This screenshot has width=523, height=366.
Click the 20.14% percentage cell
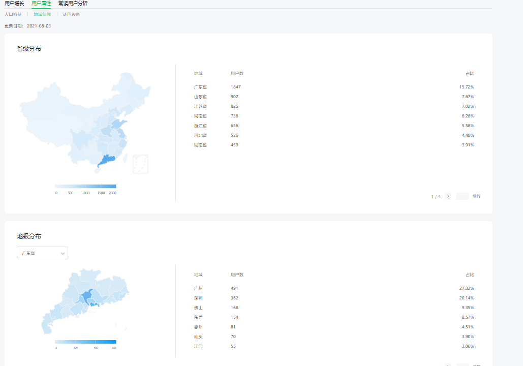467,298
